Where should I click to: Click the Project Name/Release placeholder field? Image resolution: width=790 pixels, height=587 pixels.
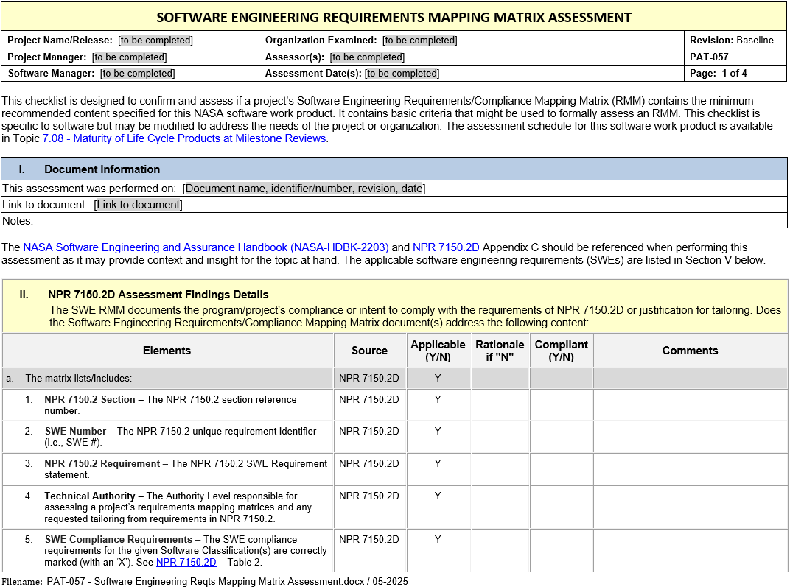[x=155, y=41]
